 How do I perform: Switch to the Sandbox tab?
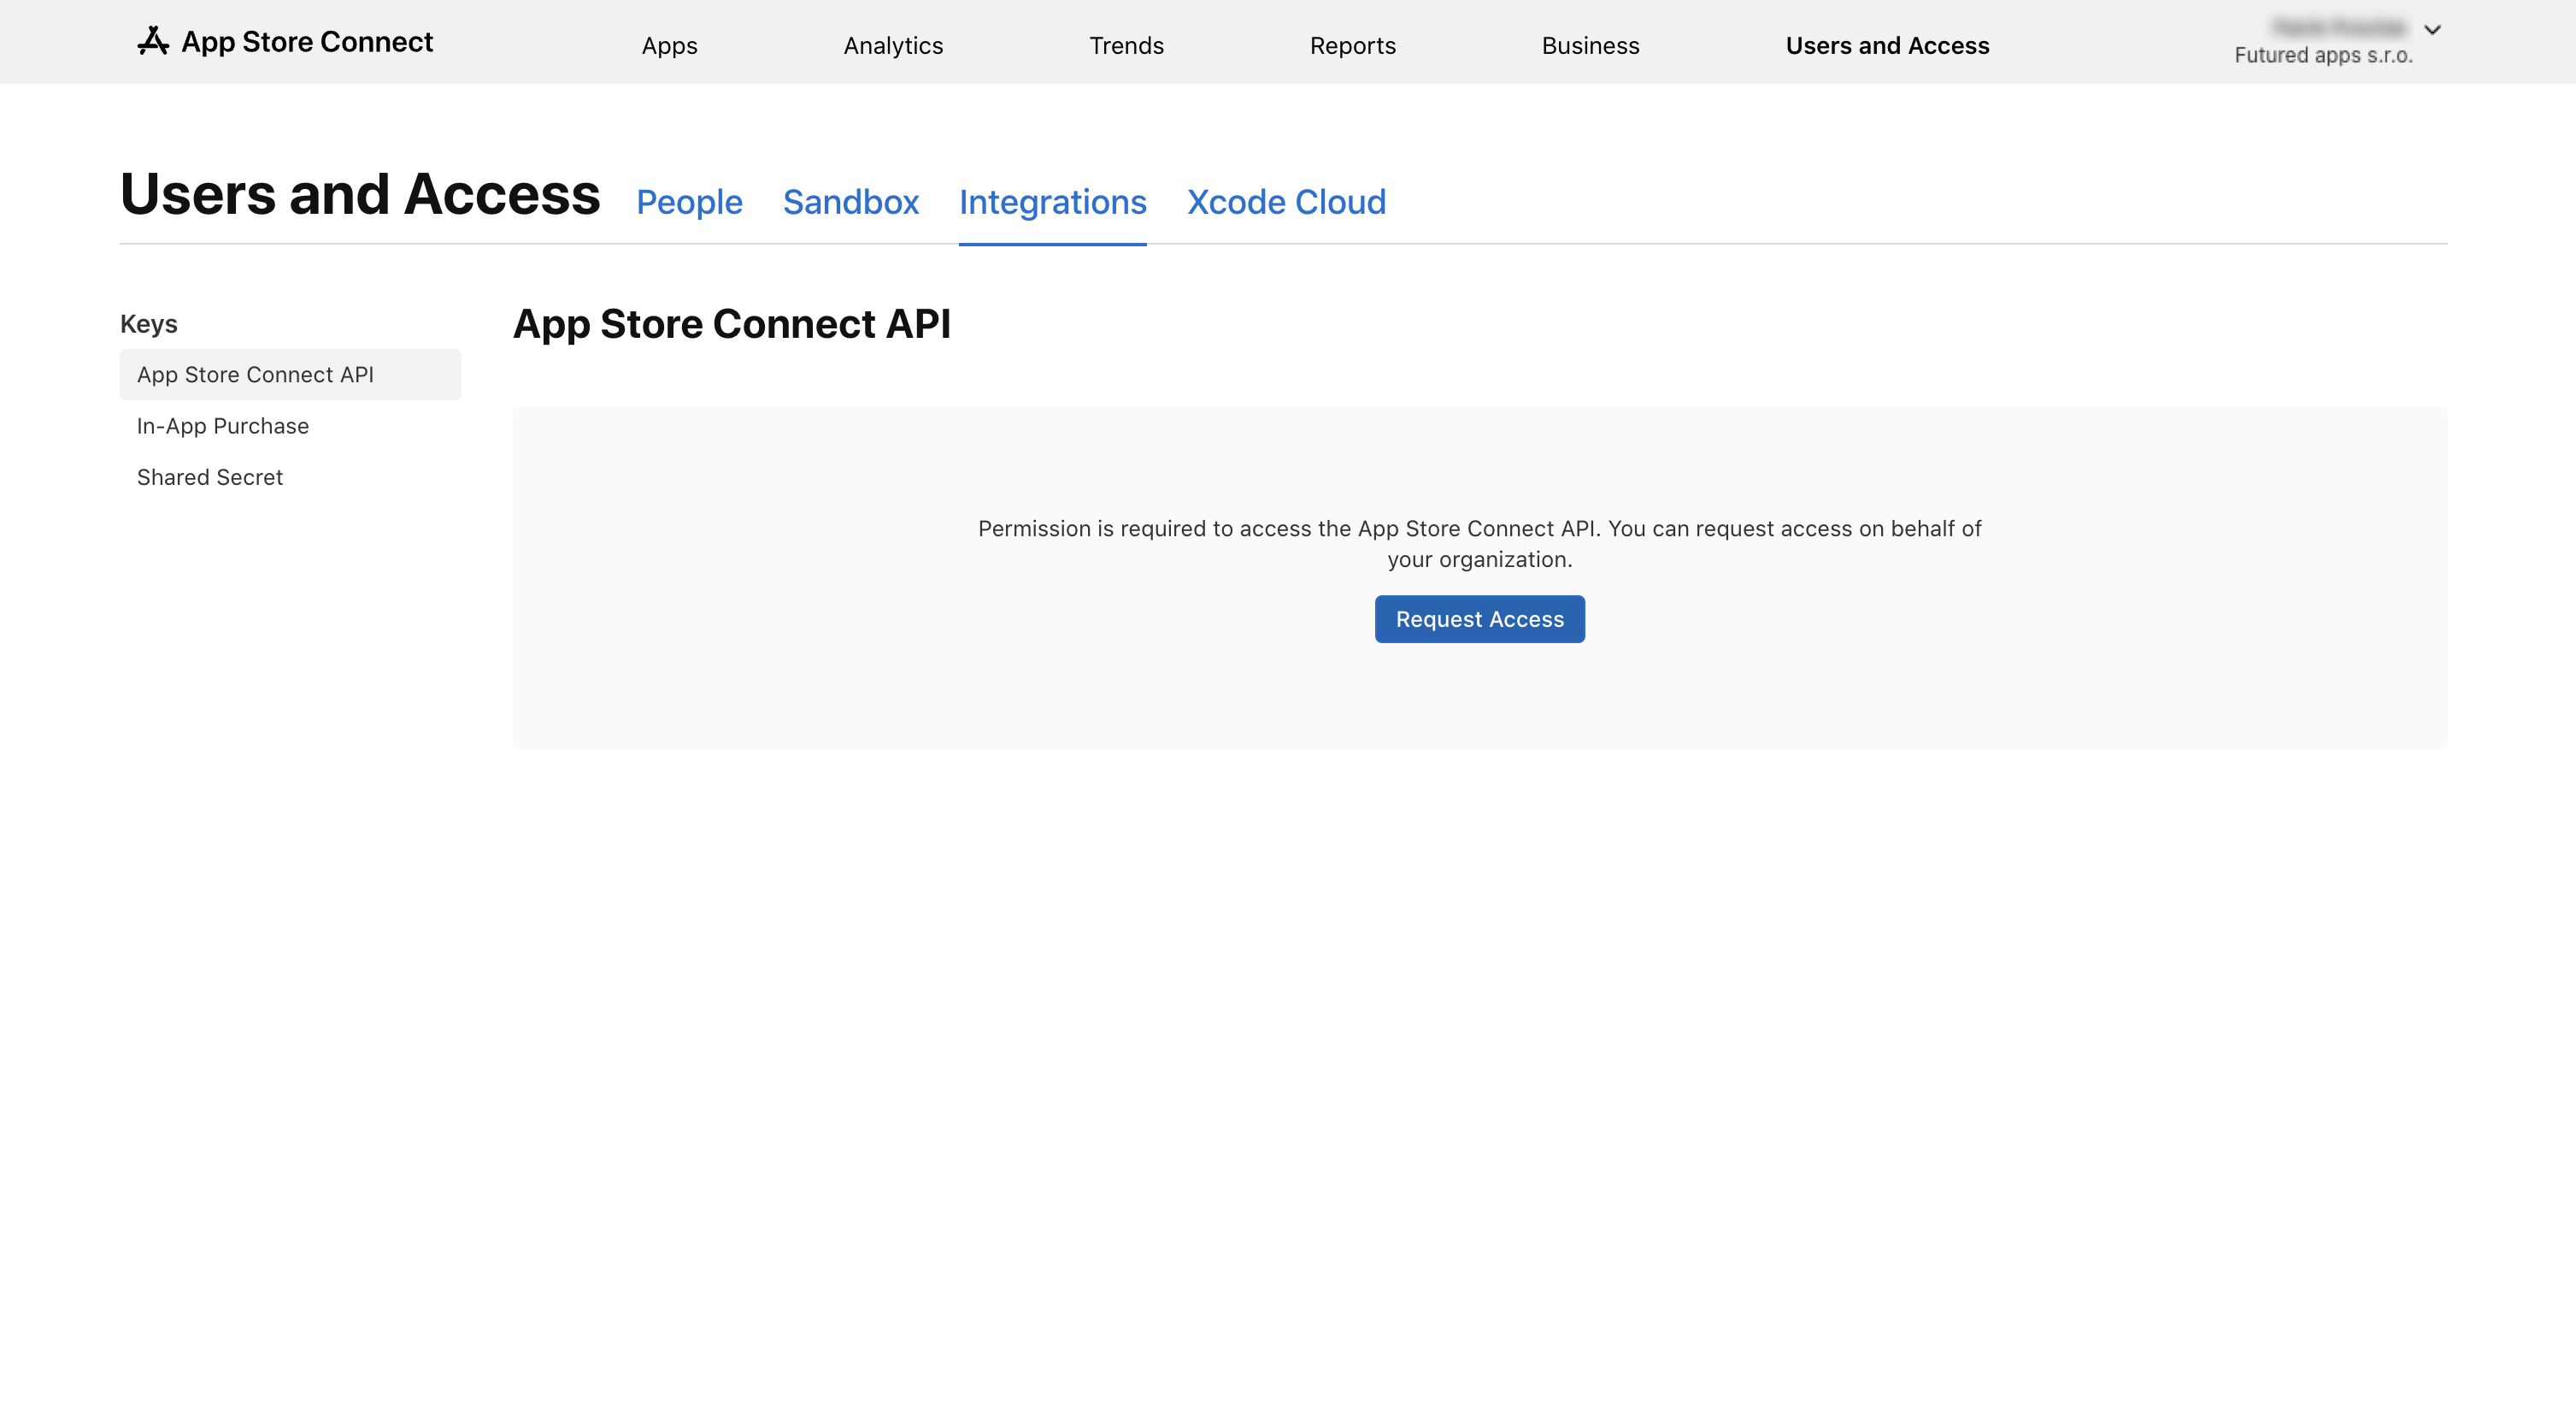[x=850, y=202]
